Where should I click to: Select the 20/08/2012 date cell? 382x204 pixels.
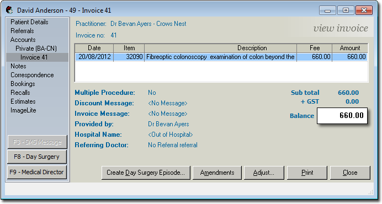[x=94, y=57]
